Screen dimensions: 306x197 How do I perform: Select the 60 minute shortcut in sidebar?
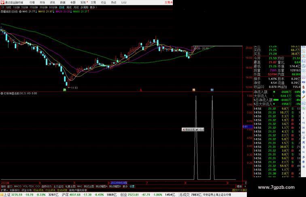[304, 133]
